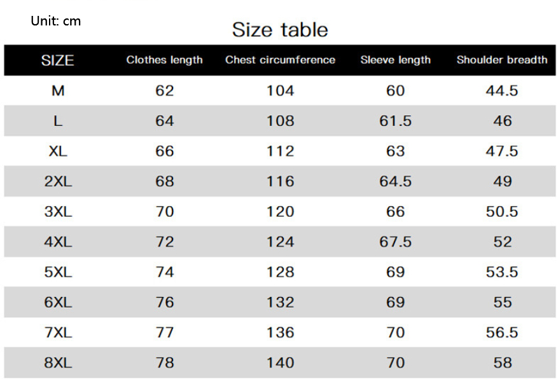Select the 'Chest circumference' column header
Screen dimensions: 558x379
tap(280, 60)
